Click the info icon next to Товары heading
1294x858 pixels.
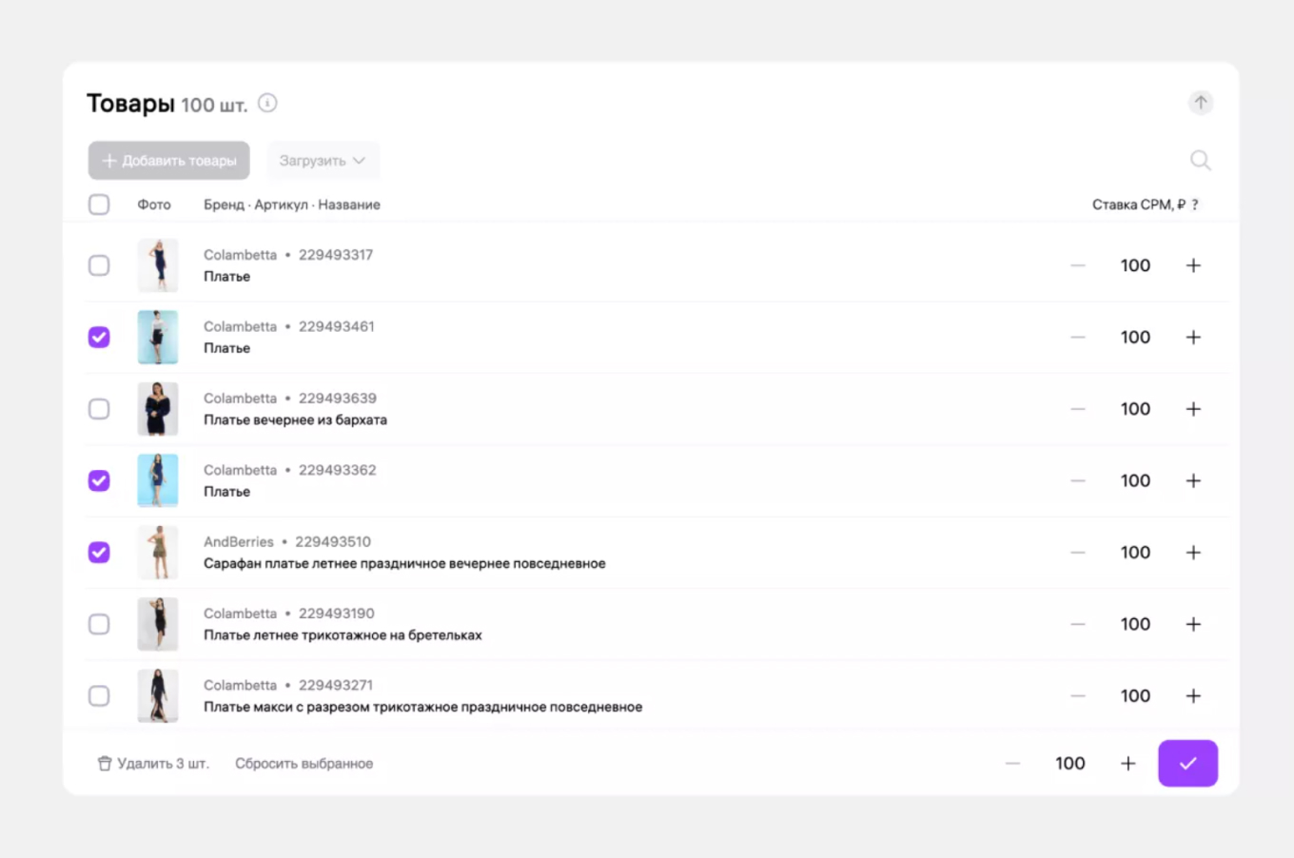pyautogui.click(x=267, y=104)
